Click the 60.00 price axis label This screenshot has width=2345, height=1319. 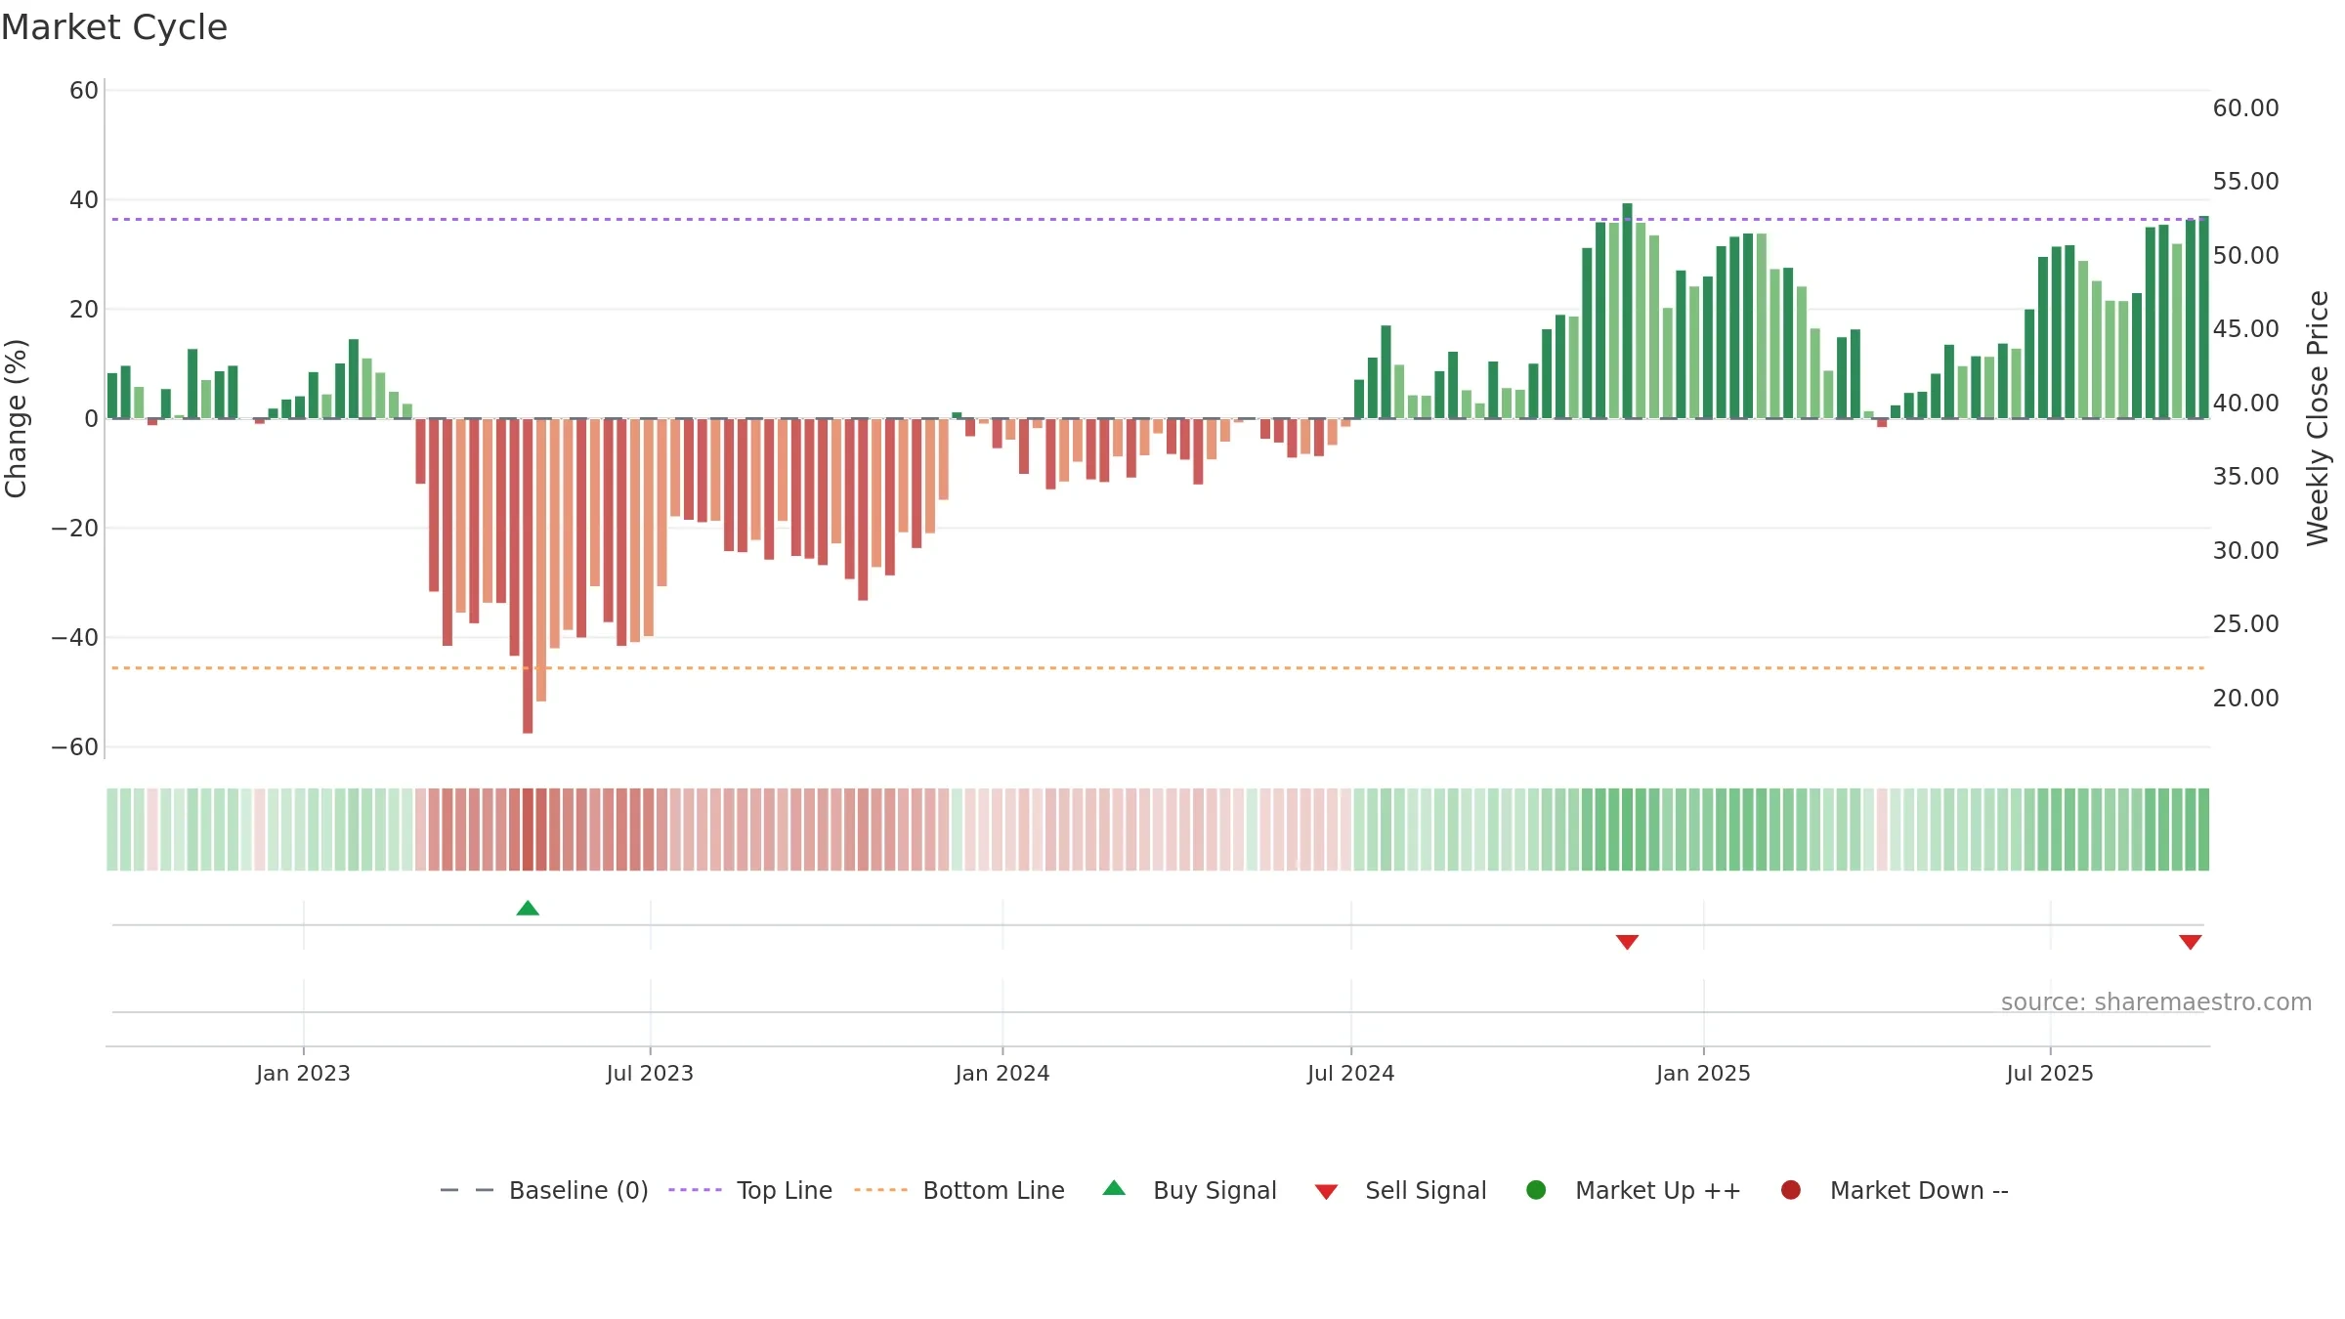(2245, 107)
